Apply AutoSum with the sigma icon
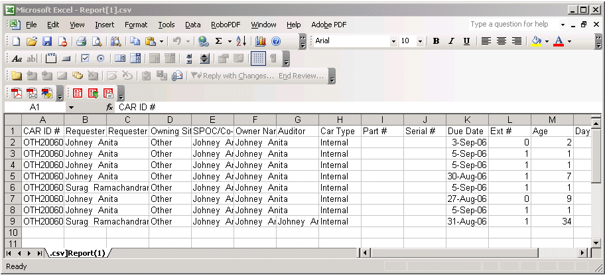The image size is (605, 275). click(218, 41)
